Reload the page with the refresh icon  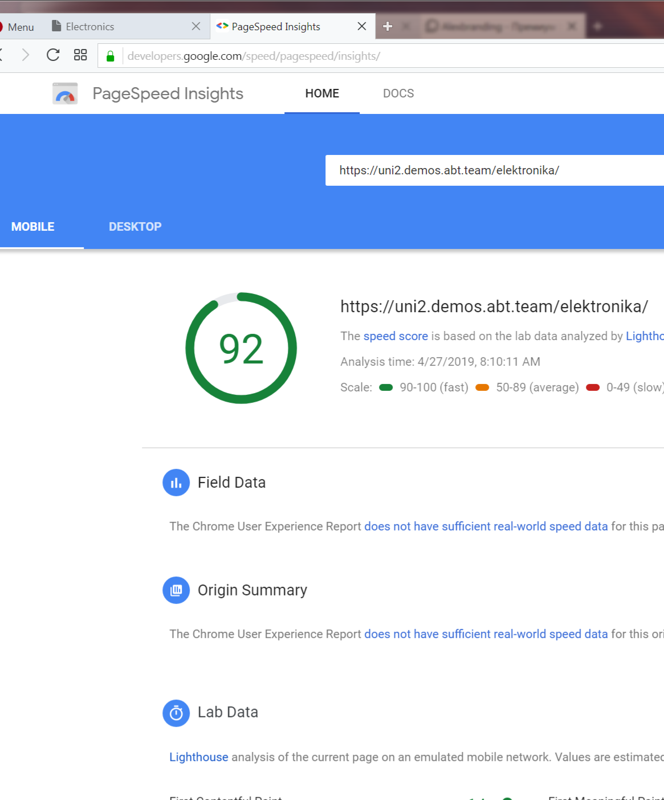pos(53,55)
